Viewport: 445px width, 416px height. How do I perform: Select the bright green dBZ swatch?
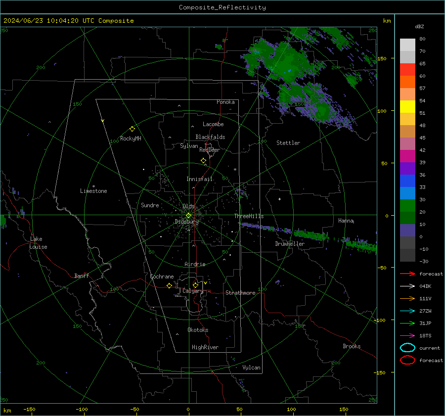(407, 206)
